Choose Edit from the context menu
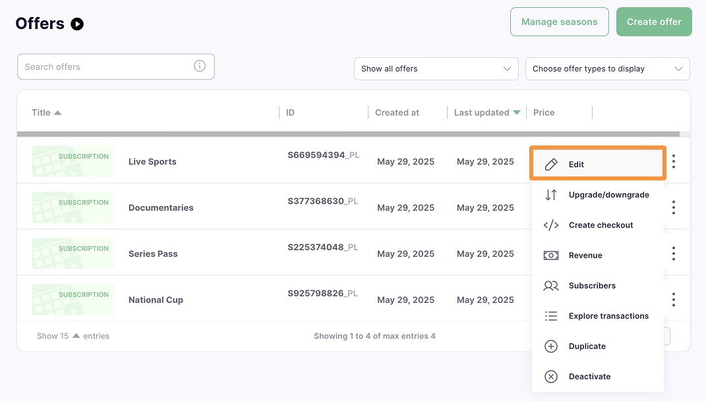This screenshot has height=401, width=706. [x=597, y=164]
